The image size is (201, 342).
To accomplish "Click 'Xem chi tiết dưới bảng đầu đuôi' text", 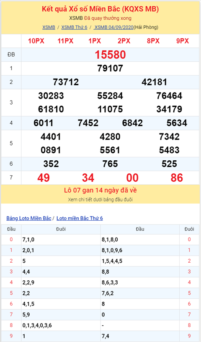I will [100, 200].
